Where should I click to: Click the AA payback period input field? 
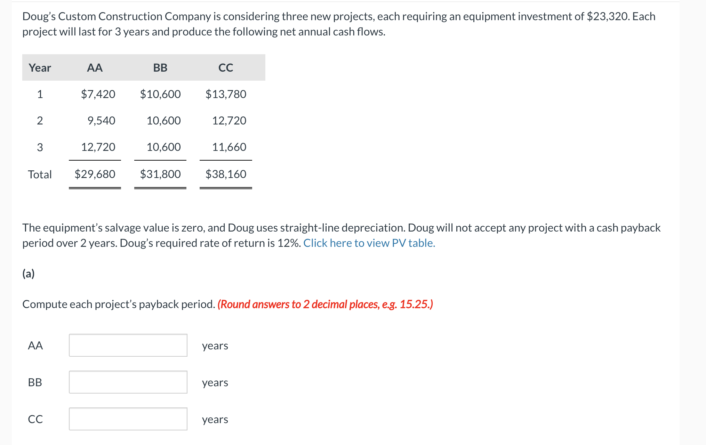pyautogui.click(x=128, y=346)
